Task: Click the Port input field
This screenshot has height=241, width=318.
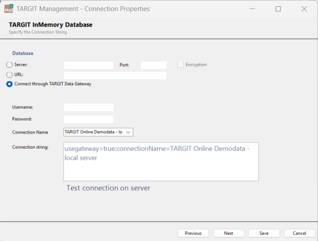Action: click(154, 65)
